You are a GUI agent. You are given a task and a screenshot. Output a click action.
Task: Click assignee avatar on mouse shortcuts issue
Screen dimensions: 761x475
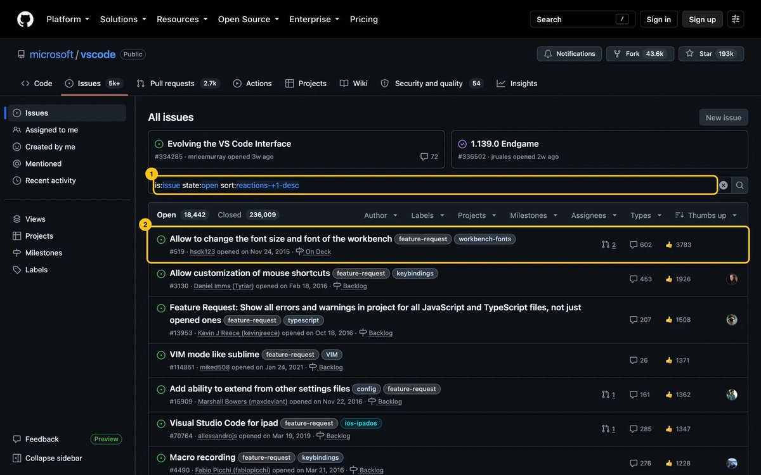coord(732,279)
